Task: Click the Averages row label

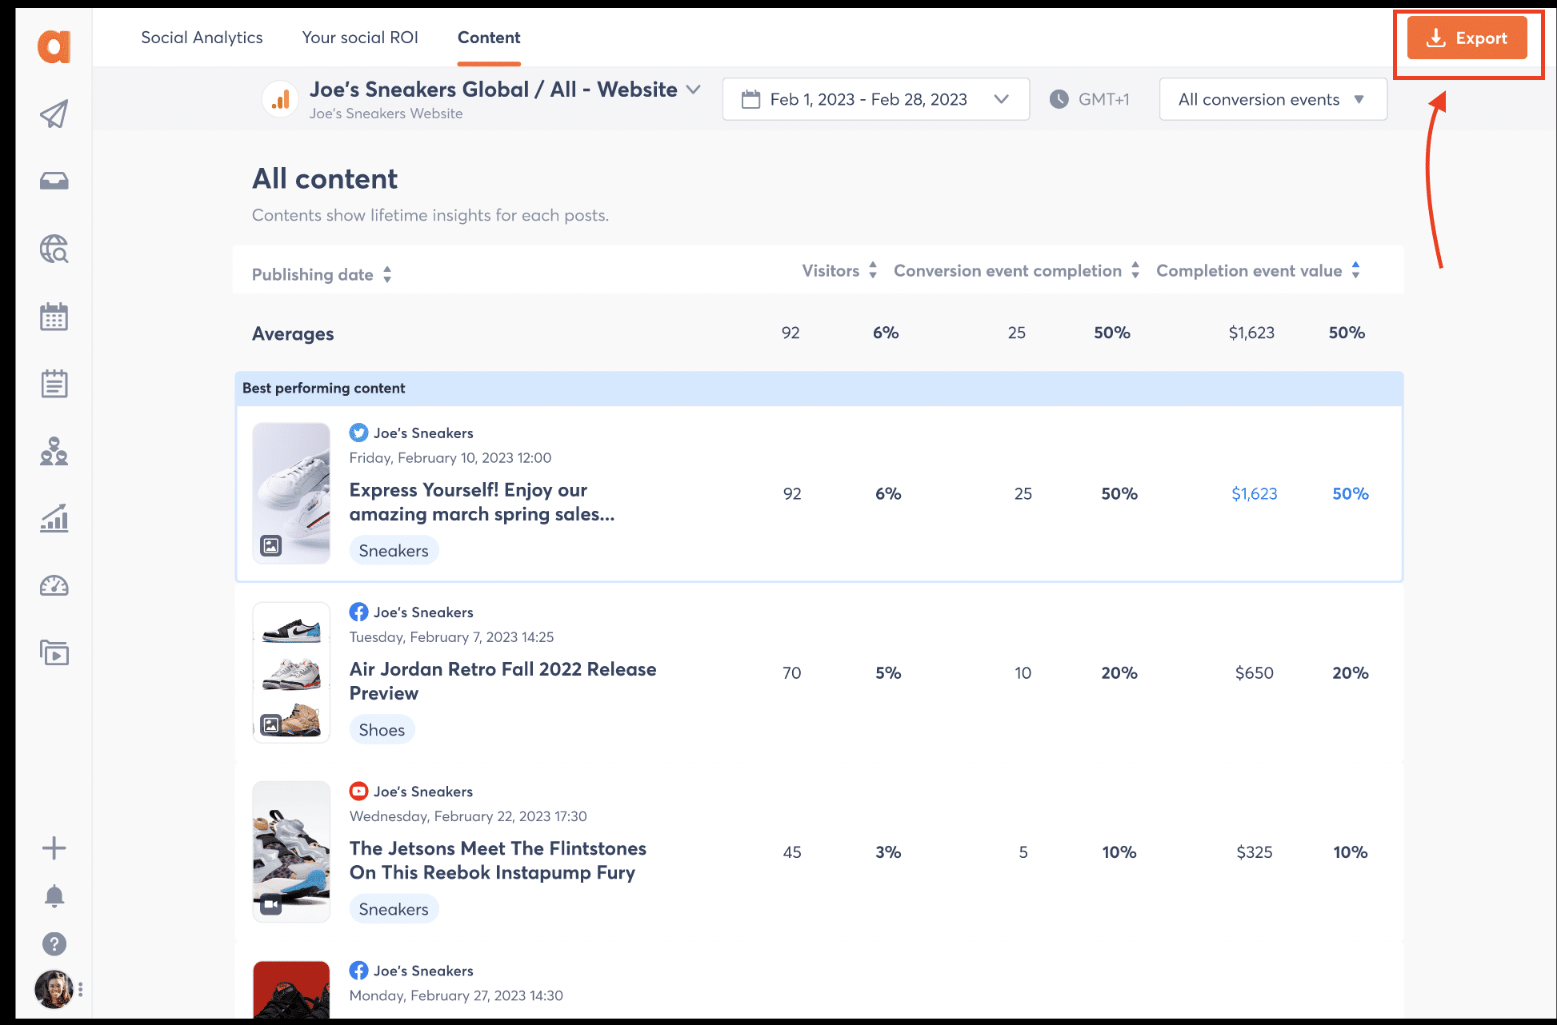Action: 293,333
